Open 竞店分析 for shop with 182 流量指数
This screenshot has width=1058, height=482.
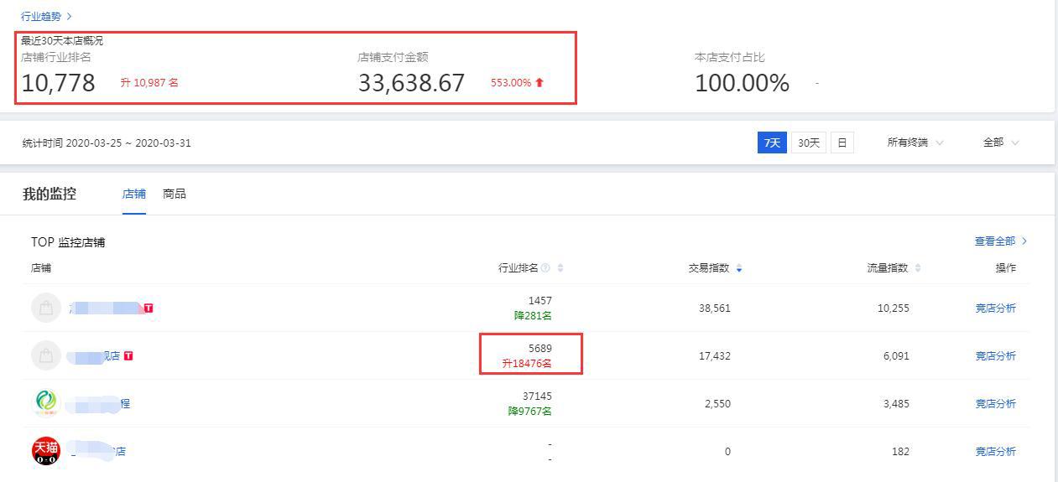(x=995, y=452)
